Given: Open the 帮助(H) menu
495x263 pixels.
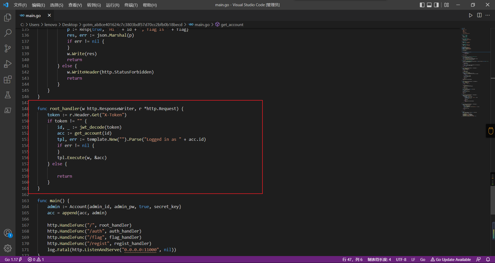Looking at the screenshot, I should [x=150, y=5].
